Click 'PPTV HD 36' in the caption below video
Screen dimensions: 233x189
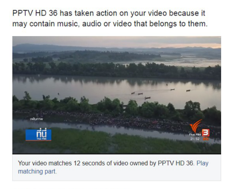(x=175, y=163)
